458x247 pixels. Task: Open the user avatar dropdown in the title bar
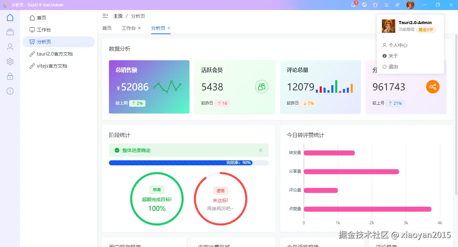(x=410, y=5)
